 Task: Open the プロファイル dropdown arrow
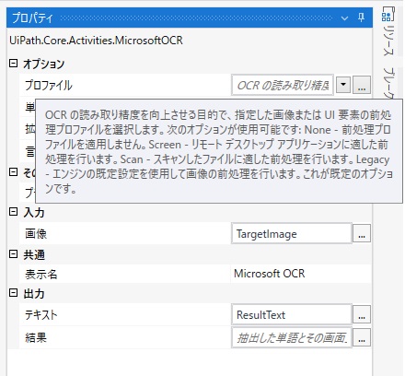[343, 85]
